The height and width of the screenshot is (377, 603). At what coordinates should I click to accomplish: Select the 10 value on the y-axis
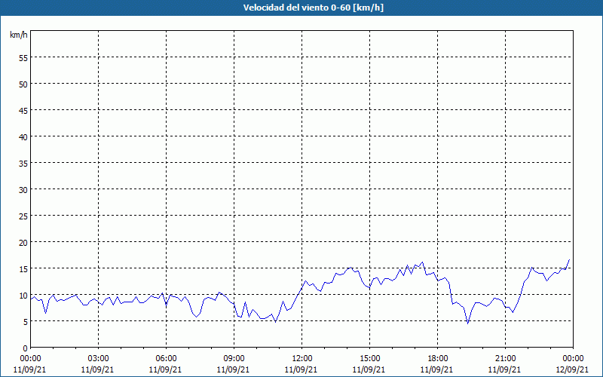pos(23,295)
